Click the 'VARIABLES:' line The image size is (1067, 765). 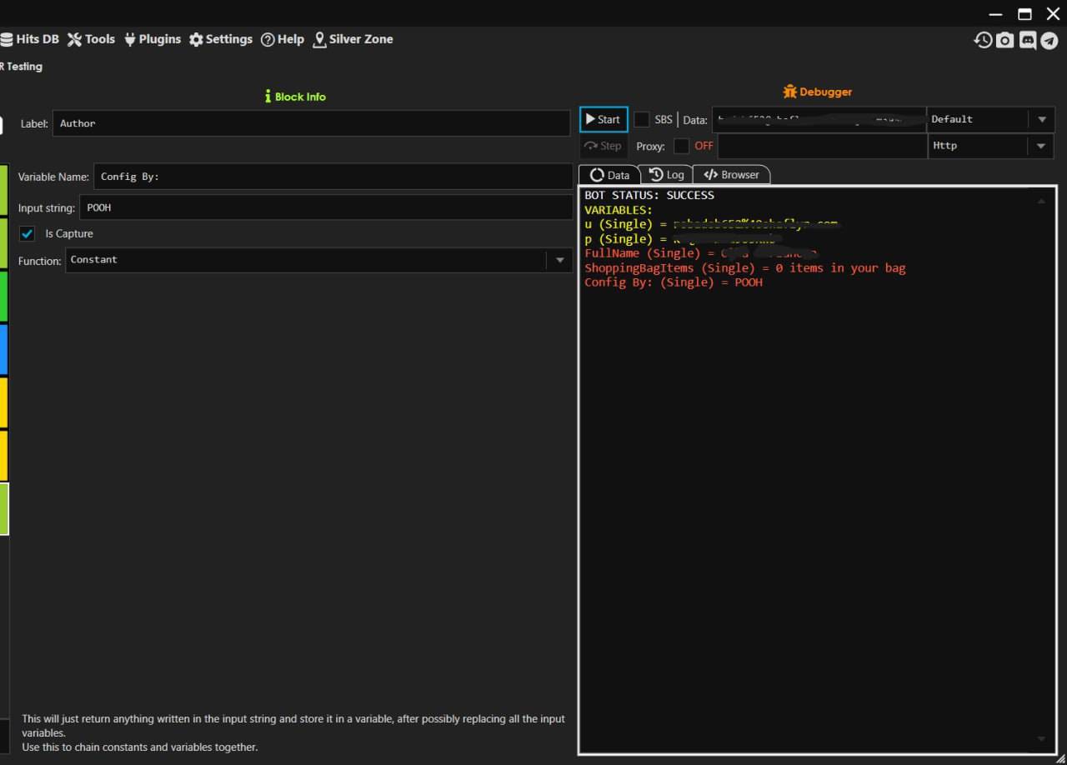pyautogui.click(x=619, y=210)
